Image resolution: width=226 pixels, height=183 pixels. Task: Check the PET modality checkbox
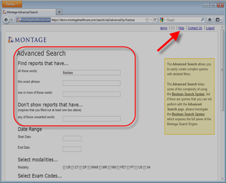[118, 167]
